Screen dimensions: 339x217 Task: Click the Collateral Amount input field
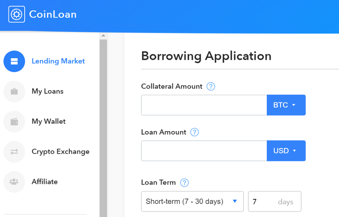pos(204,105)
